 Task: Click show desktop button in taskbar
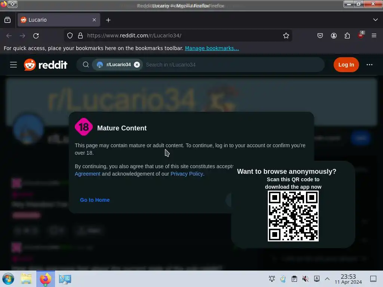(x=373, y=279)
